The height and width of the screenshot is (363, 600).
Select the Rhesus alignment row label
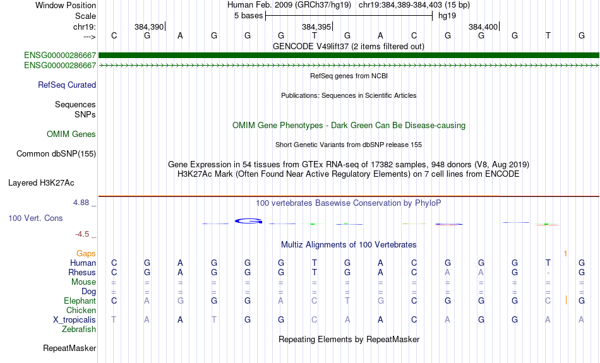[x=82, y=272]
